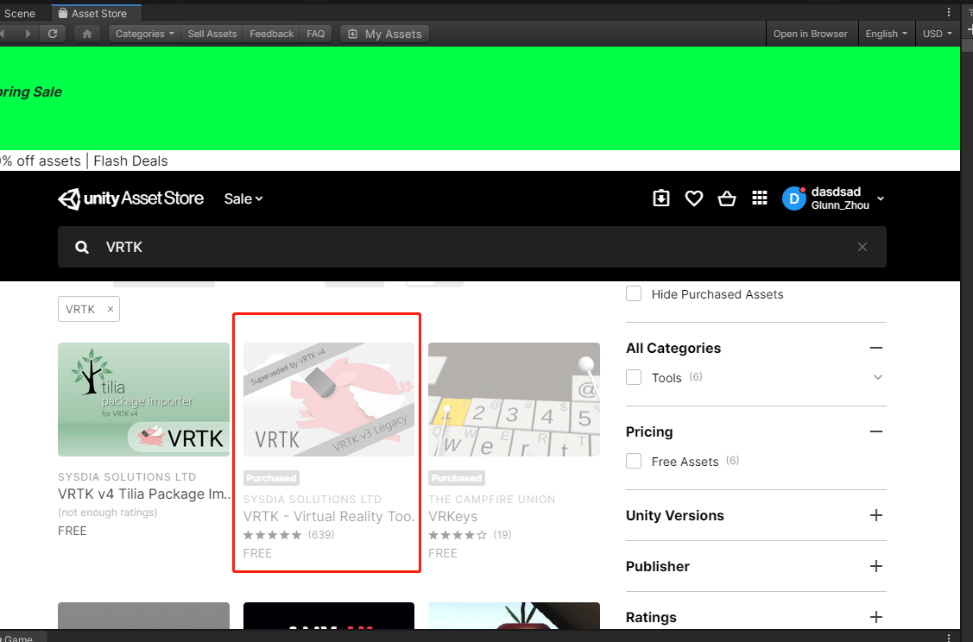
Task: Click the VRKeys rating stars
Action: tap(458, 535)
